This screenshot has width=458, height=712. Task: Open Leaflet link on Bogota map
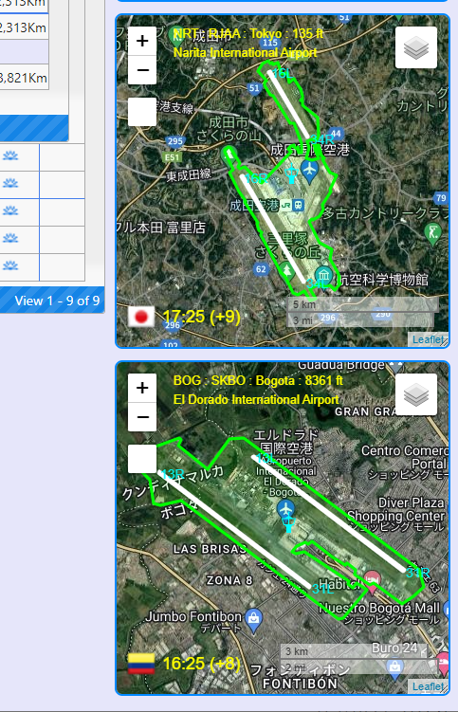point(428,686)
